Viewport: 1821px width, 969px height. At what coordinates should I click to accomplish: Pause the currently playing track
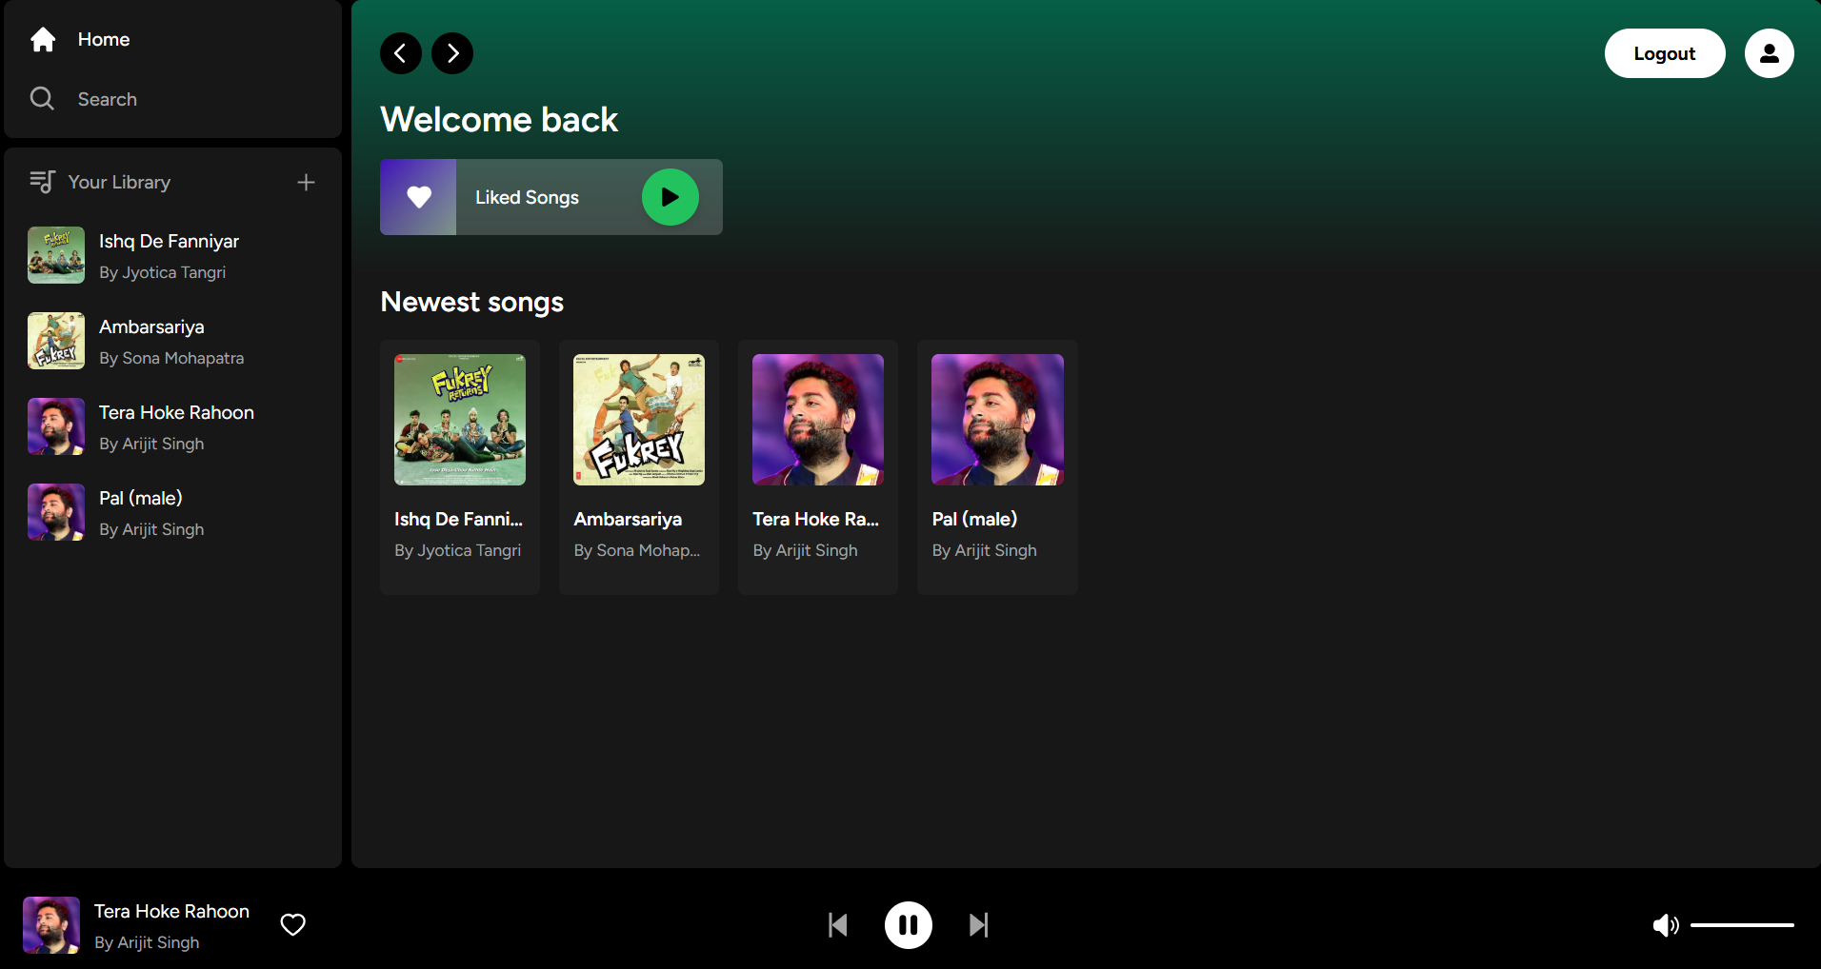[908, 925]
